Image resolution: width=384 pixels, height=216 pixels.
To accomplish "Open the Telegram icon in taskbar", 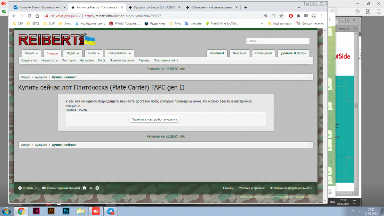I will point(111,211).
